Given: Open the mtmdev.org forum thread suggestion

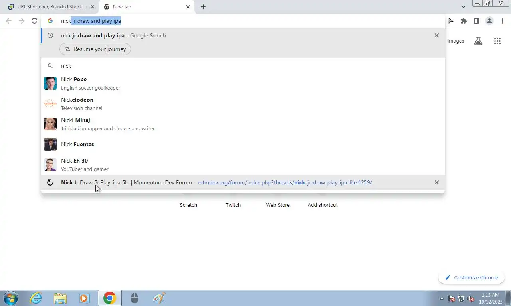Looking at the screenshot, I should pyautogui.click(x=243, y=182).
